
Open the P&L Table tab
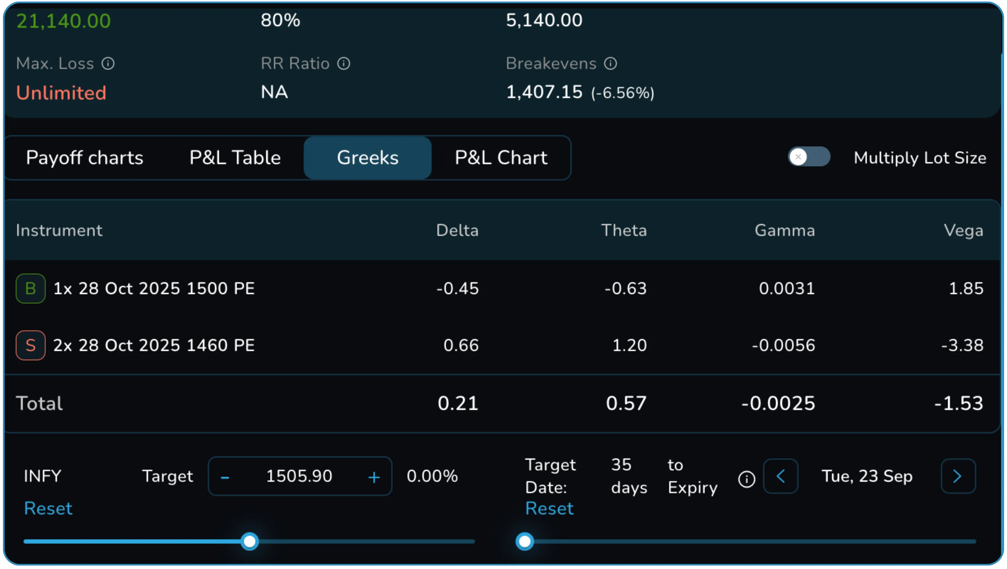(235, 157)
